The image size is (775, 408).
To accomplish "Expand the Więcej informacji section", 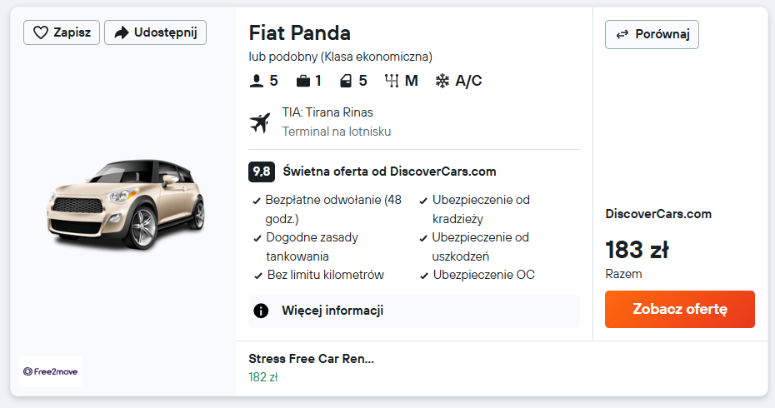I will tap(332, 311).
